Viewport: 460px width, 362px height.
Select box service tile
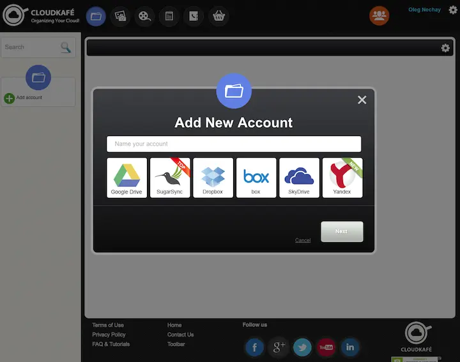(256, 177)
